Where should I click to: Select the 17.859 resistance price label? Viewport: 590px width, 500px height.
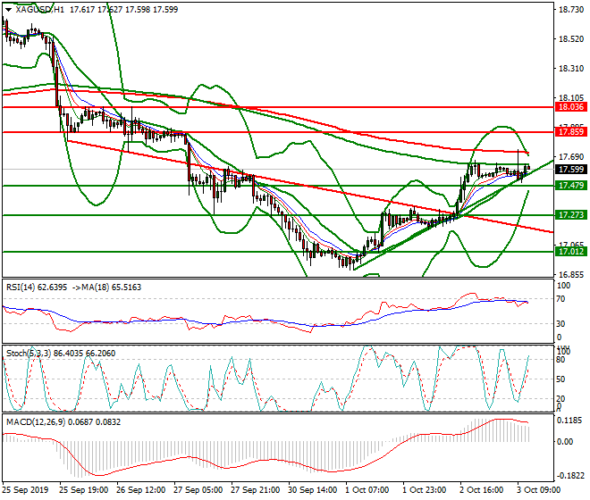[571, 132]
